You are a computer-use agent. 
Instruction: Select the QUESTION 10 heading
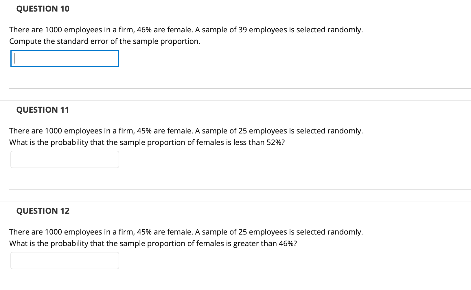[43, 9]
